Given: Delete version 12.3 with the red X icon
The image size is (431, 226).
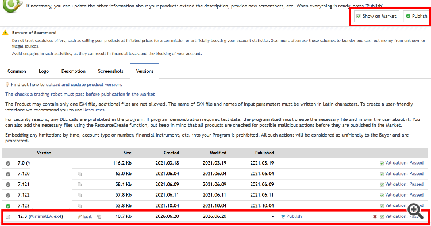Looking at the screenshot, I should click(375, 217).
